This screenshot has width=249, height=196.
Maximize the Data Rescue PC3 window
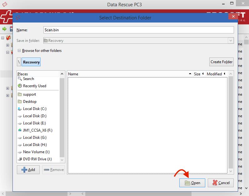click(232, 3)
